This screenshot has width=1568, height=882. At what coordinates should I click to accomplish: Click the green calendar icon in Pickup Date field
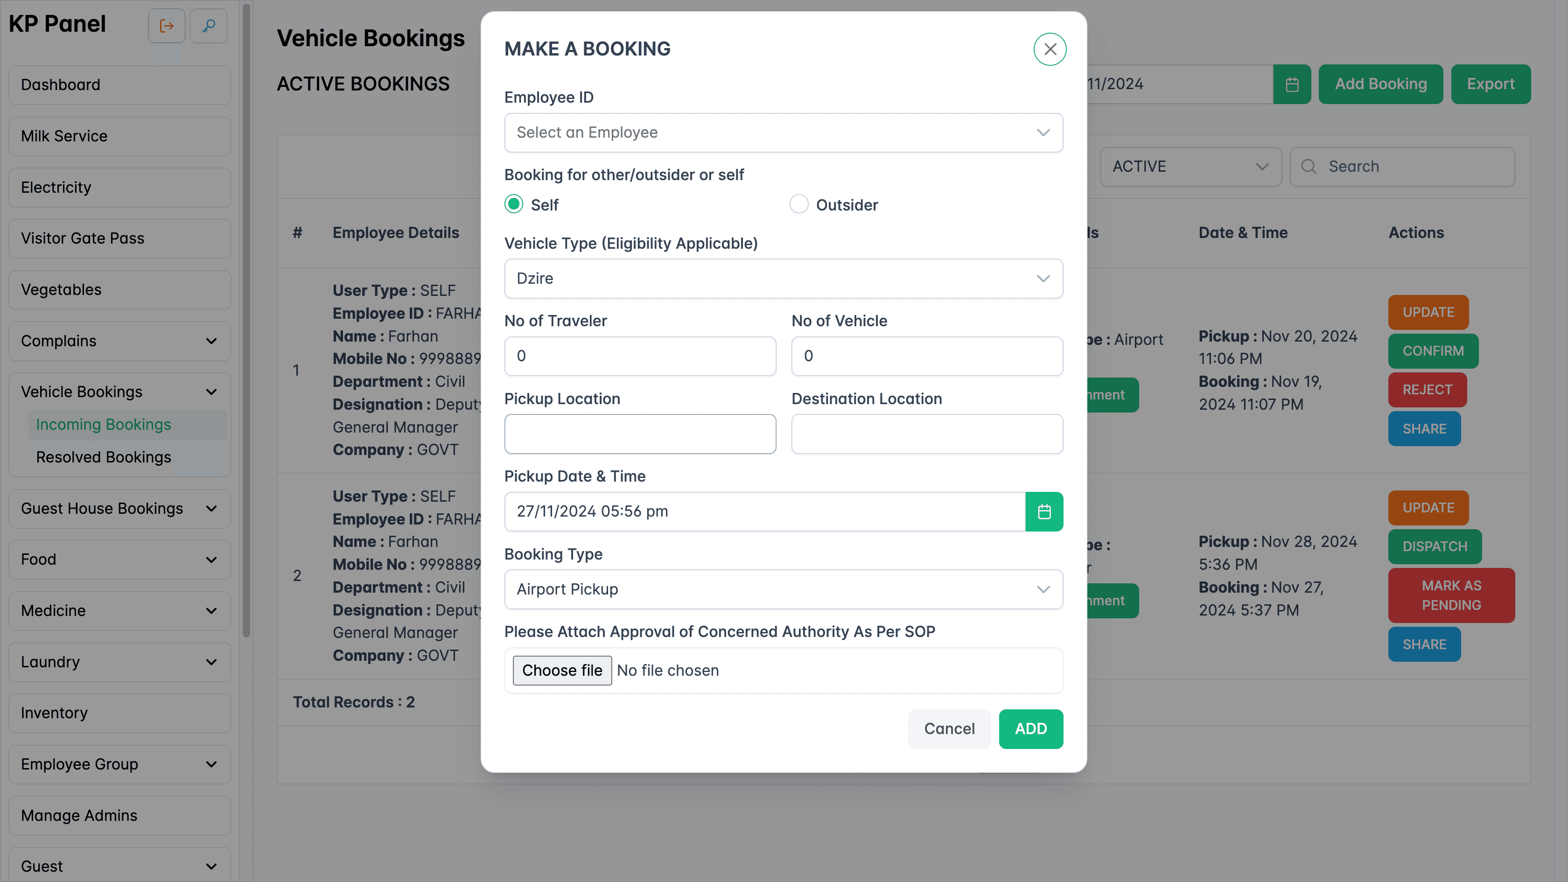(1044, 511)
